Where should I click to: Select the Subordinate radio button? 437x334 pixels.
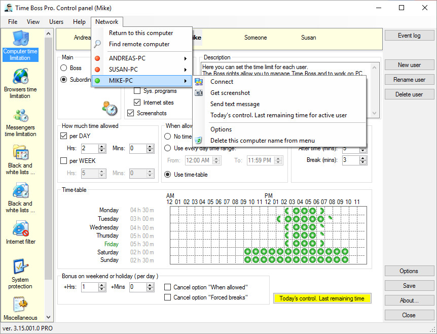click(64, 80)
